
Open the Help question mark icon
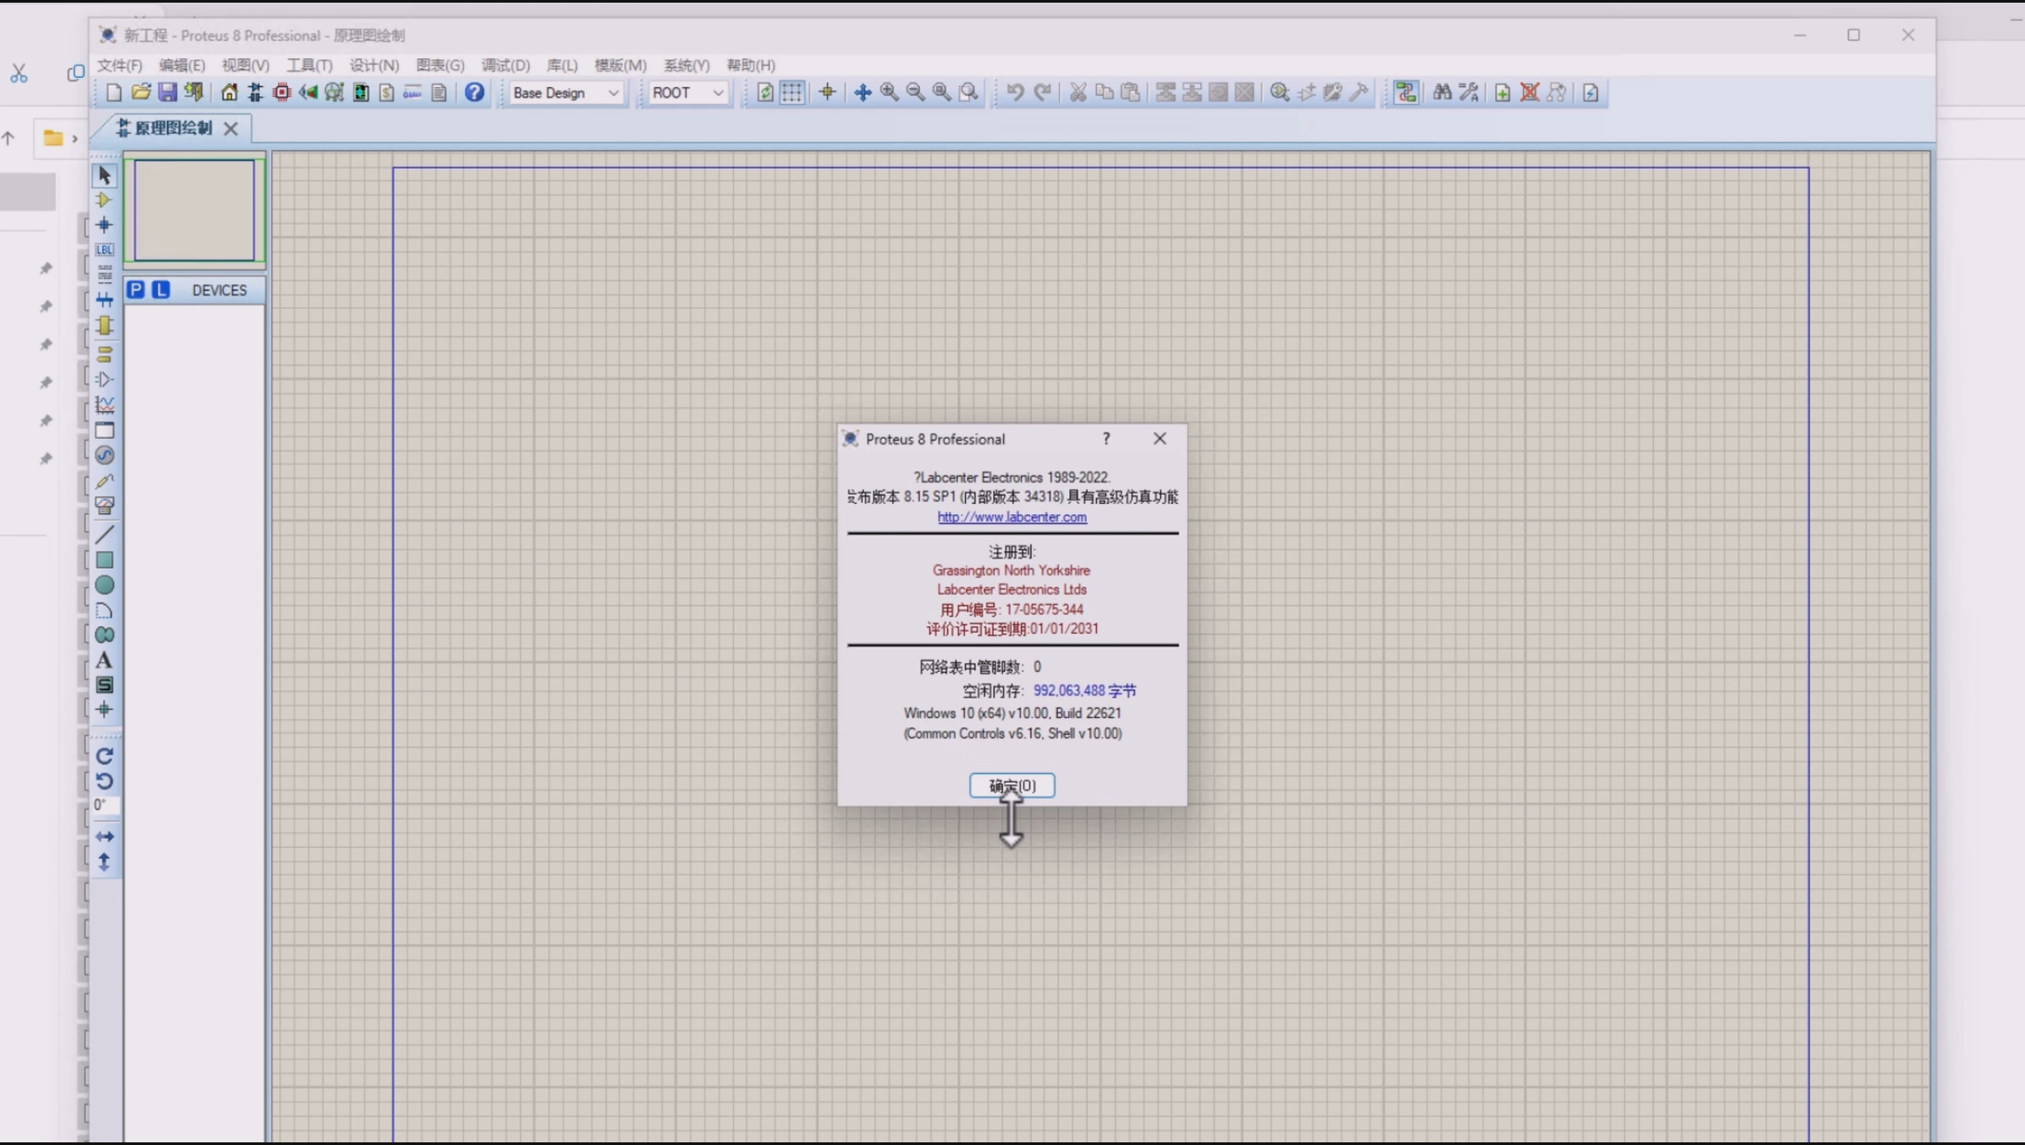coord(474,92)
